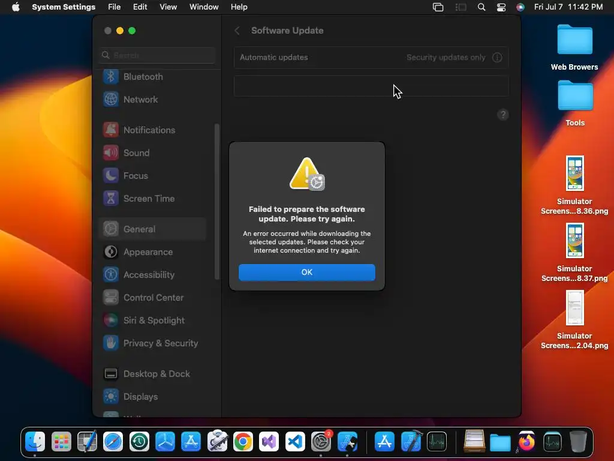Dismiss the error dialog with OK
This screenshot has height=461, width=614.
306,272
